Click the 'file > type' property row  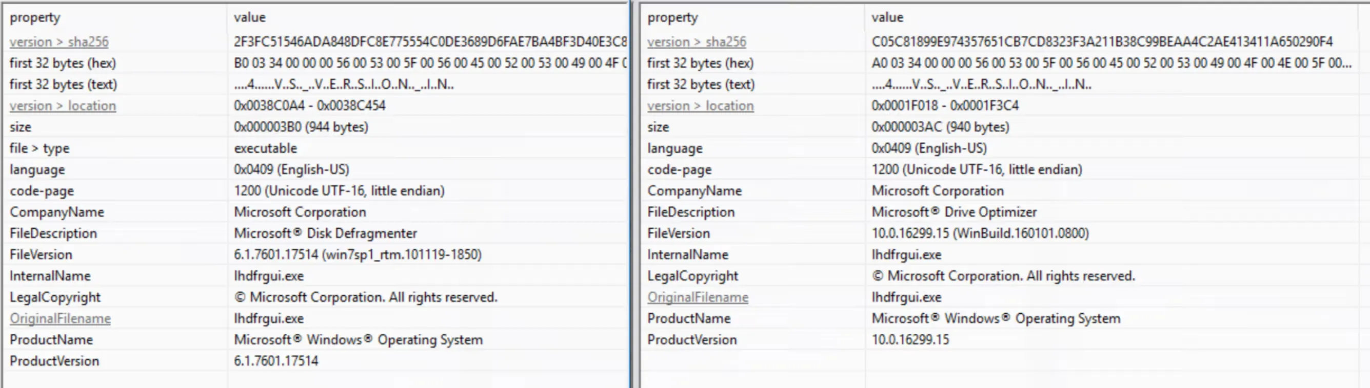39,148
